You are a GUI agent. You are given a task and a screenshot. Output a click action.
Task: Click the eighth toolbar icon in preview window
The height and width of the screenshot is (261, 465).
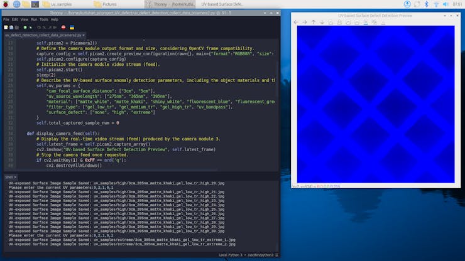click(x=357, y=22)
